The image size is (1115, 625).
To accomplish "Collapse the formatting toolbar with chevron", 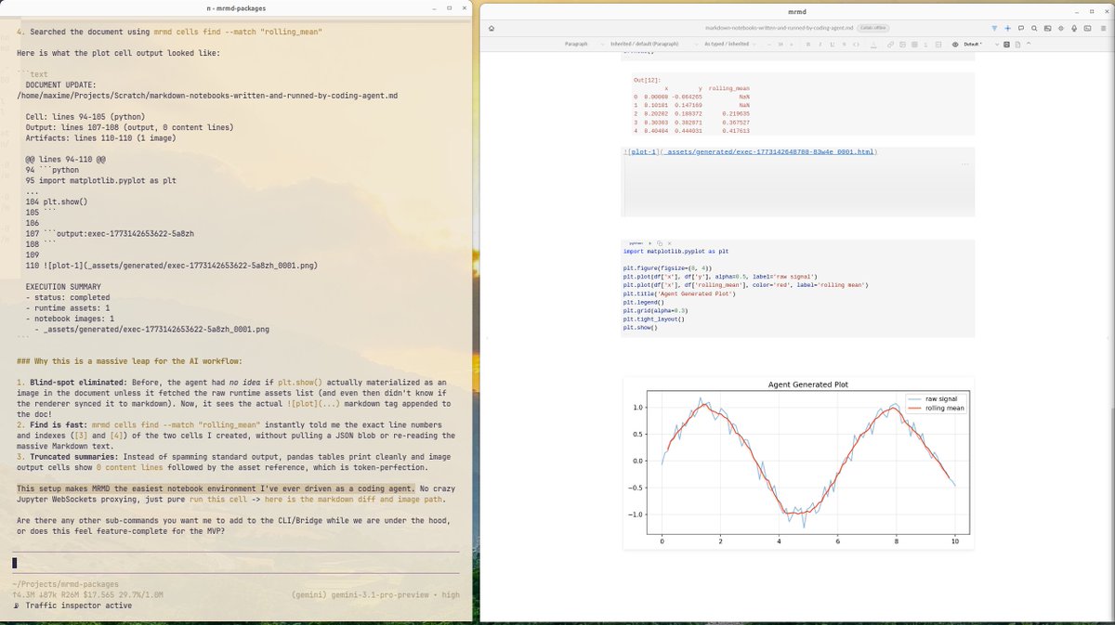I will (x=1029, y=44).
